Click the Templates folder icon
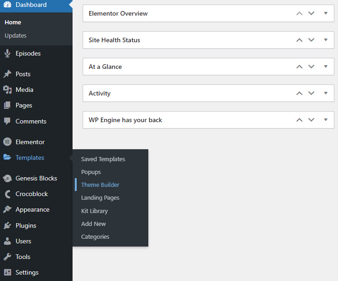This screenshot has height=281, width=338. tap(7, 157)
